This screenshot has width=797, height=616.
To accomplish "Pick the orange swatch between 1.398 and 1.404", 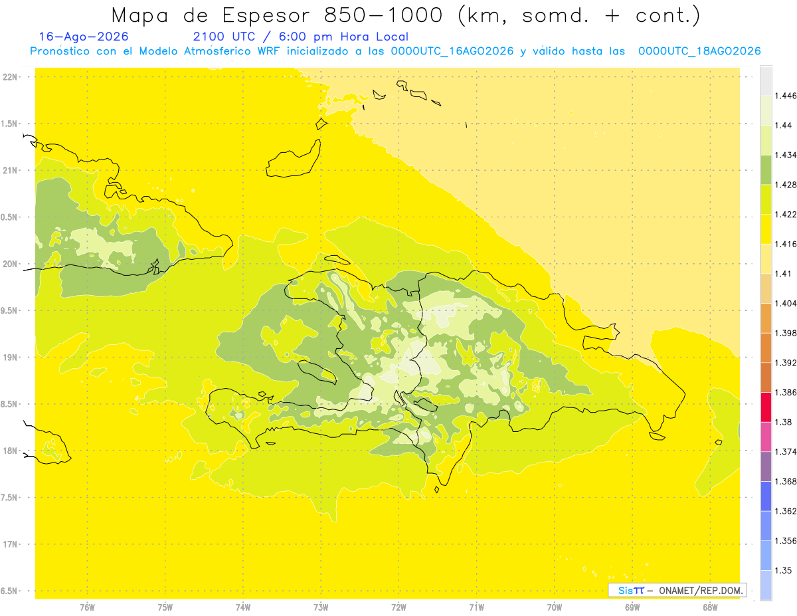I will pos(766,318).
